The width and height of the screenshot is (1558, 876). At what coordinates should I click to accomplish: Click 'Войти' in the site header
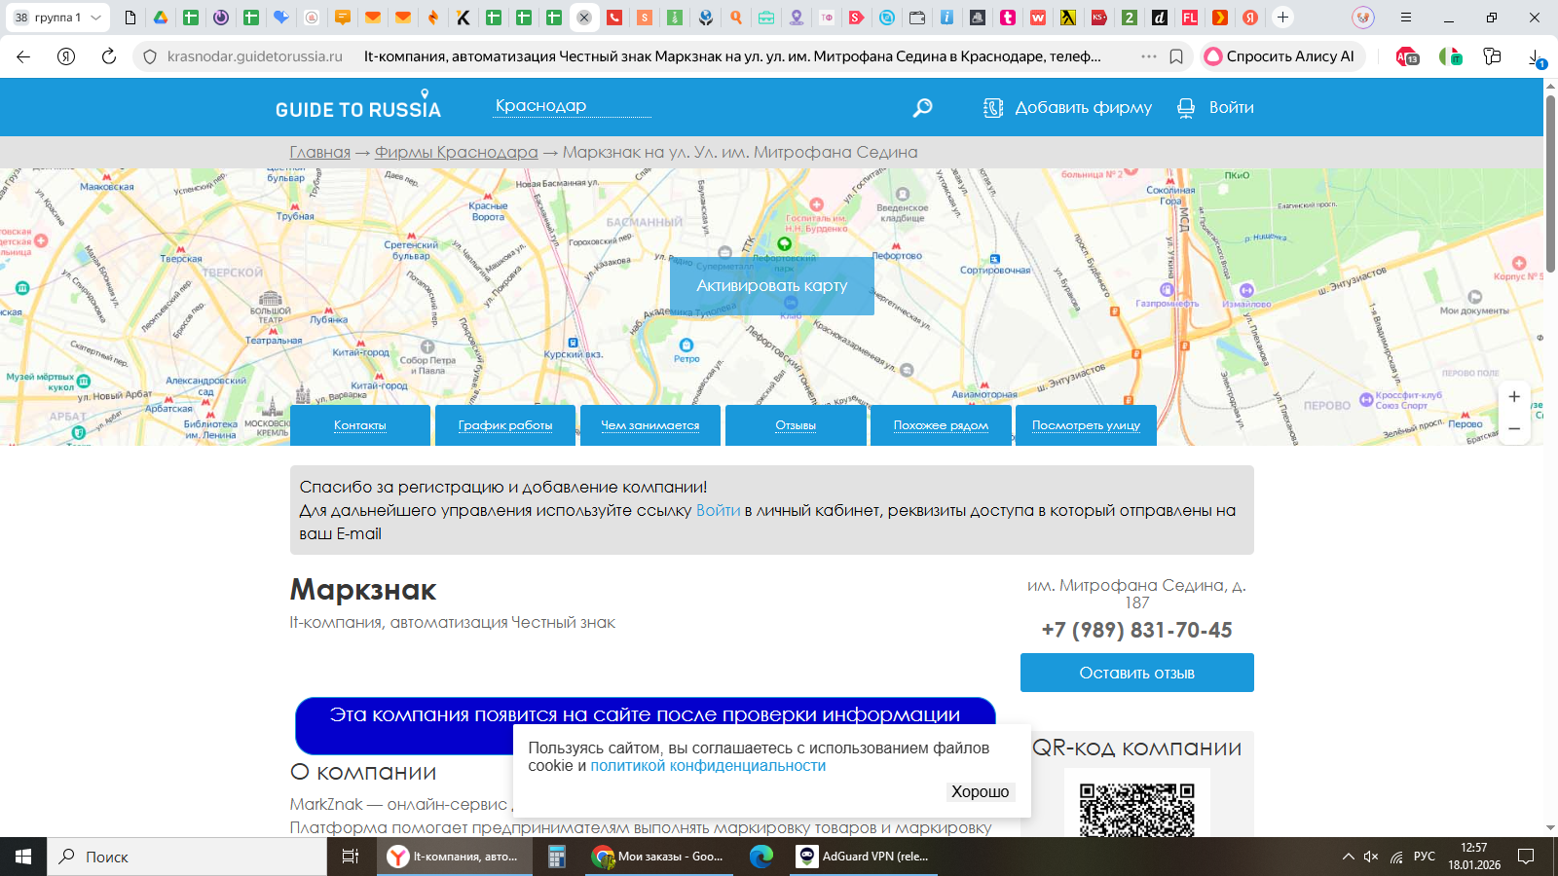[1216, 107]
